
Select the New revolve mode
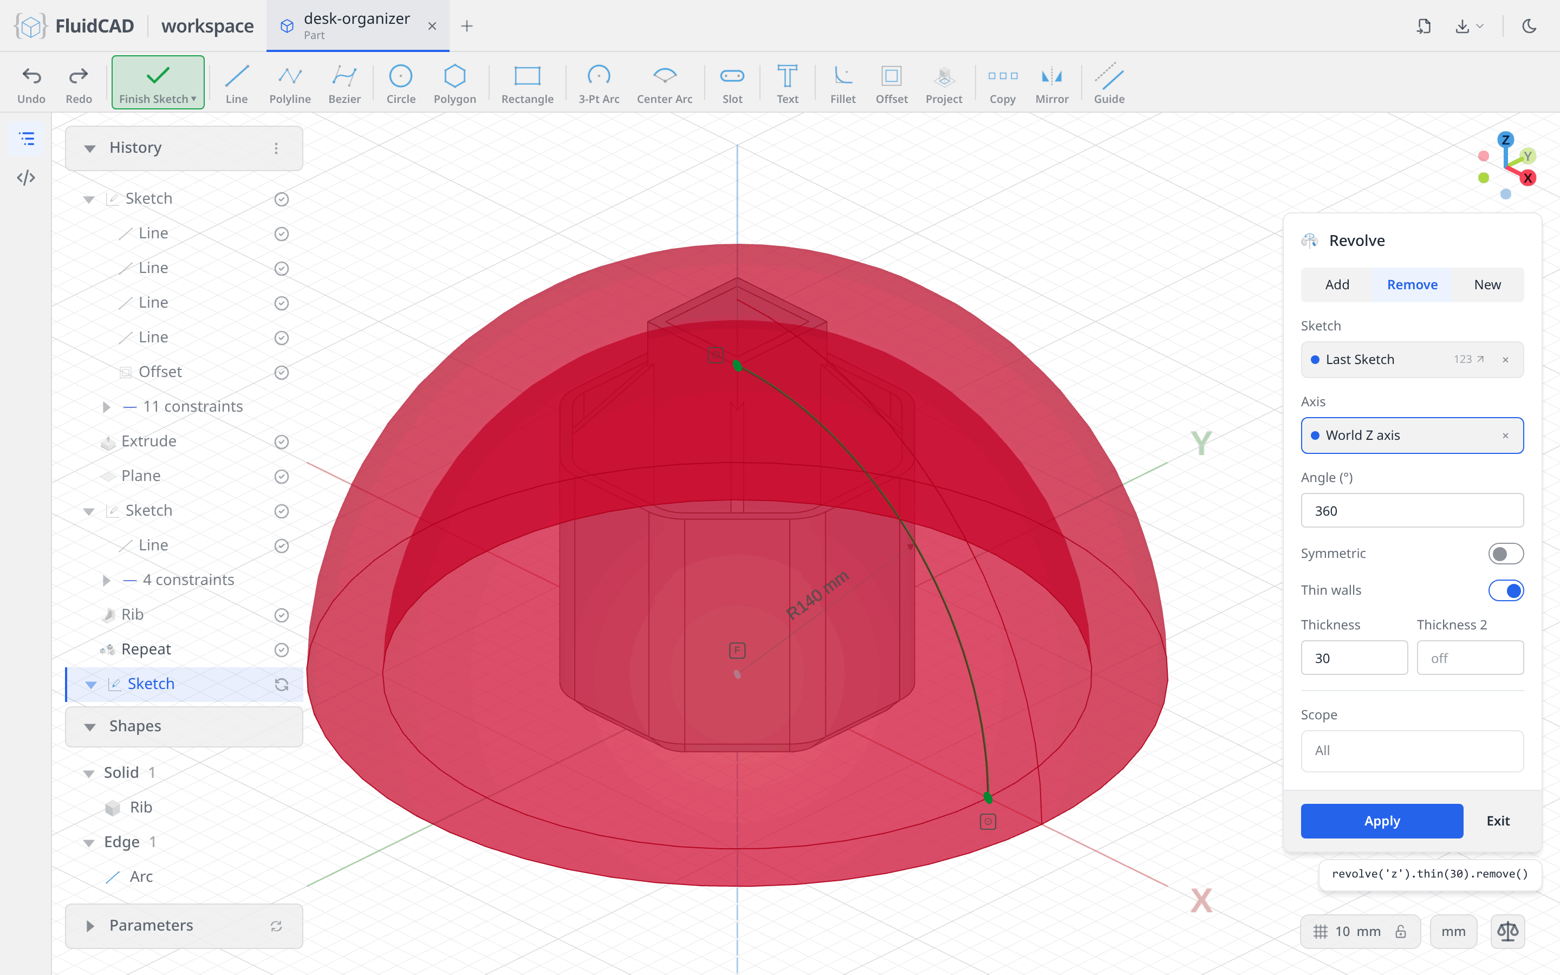[x=1487, y=284]
